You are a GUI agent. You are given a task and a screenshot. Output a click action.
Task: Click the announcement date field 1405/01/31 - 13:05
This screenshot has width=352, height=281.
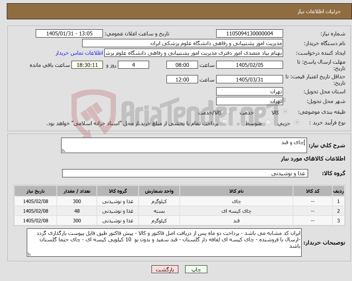click(69, 34)
